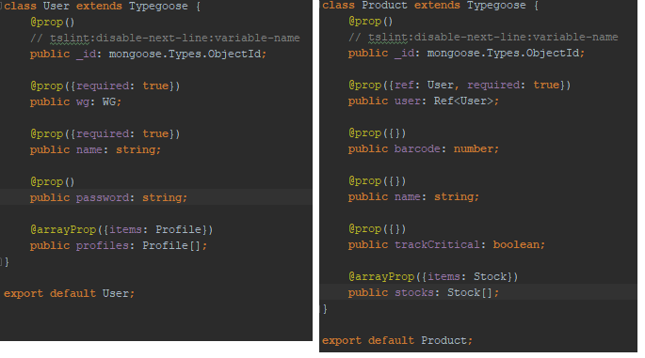Screen dimensions: 645x358
Task: Click the @prop() decorator above _id in User class
Action: (x=52, y=22)
